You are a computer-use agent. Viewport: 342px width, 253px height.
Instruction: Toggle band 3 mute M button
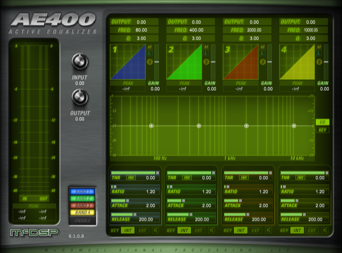[x=262, y=47]
